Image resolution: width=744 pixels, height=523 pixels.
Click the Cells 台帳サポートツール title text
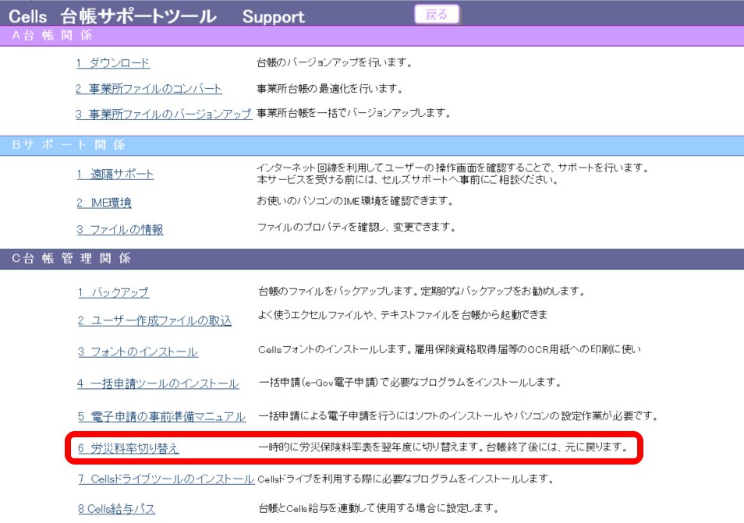pos(112,16)
